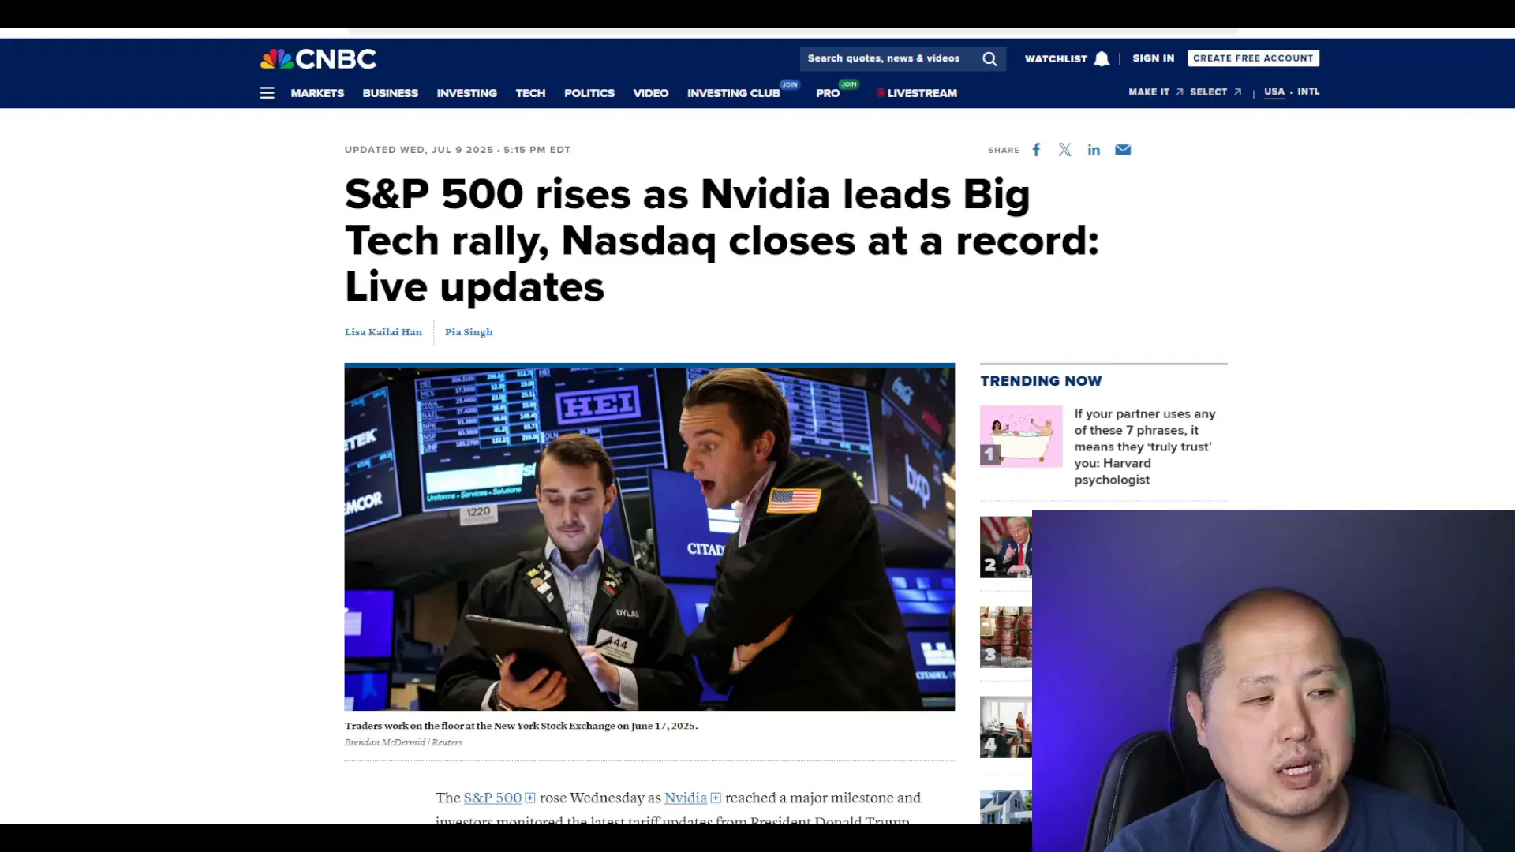1515x852 pixels.
Task: Click trending item 1 bathtub thumbnail
Action: click(x=1021, y=436)
